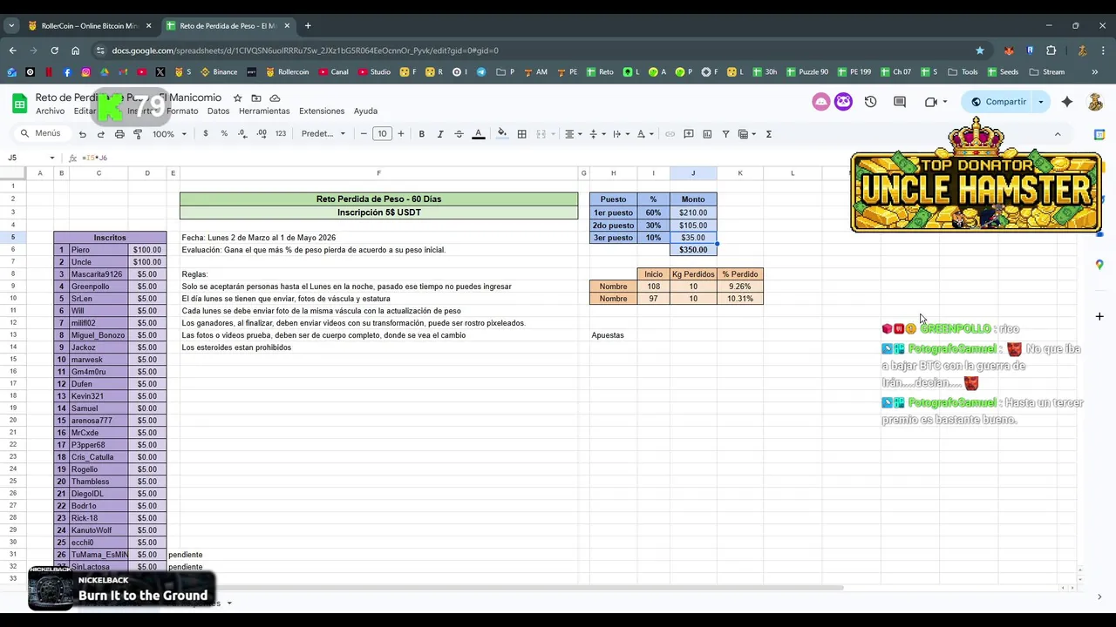
Task: Apply currency format with dollar icon
Action: [x=206, y=134]
